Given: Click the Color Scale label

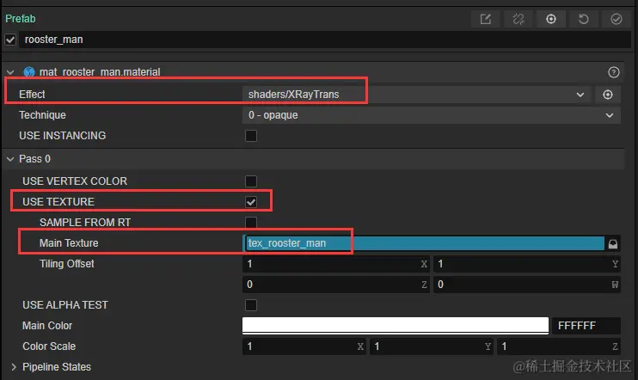Looking at the screenshot, I should coord(49,346).
